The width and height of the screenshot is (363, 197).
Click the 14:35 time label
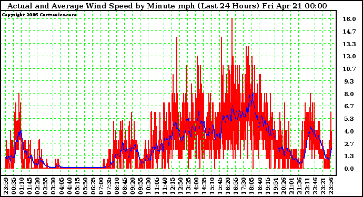pos(204,186)
